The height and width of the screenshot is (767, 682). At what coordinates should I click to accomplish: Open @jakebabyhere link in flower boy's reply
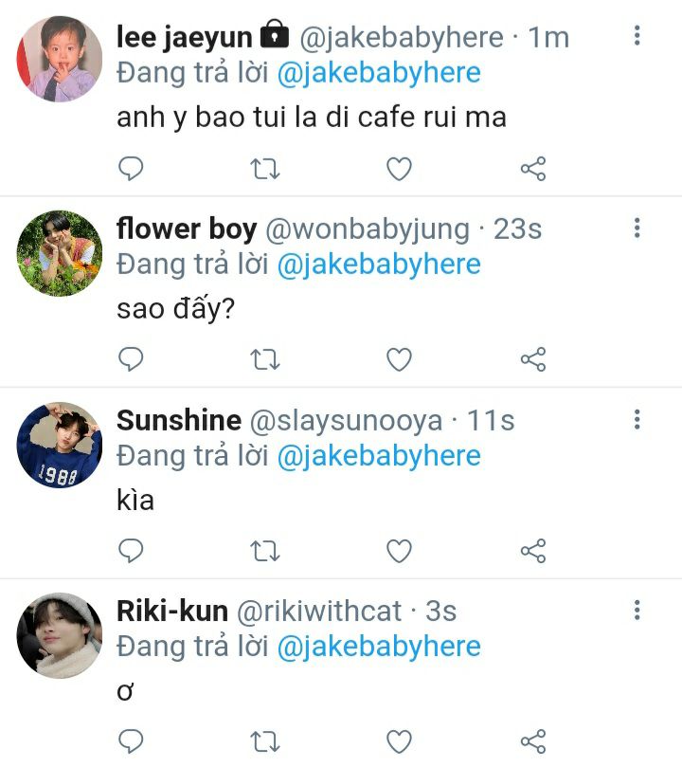[379, 265]
